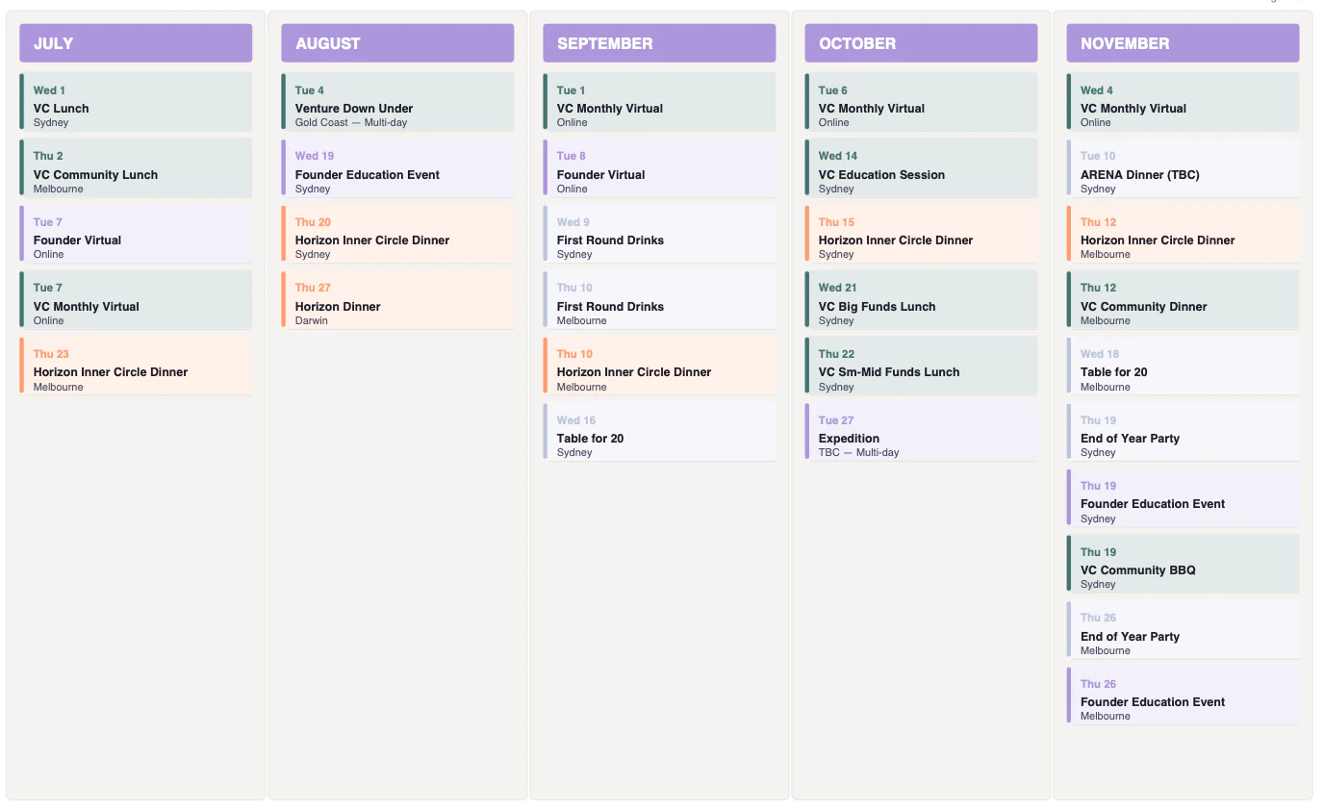The image size is (1324, 810).
Task: Select the VC Community Dinner event card
Action: pos(1183,300)
